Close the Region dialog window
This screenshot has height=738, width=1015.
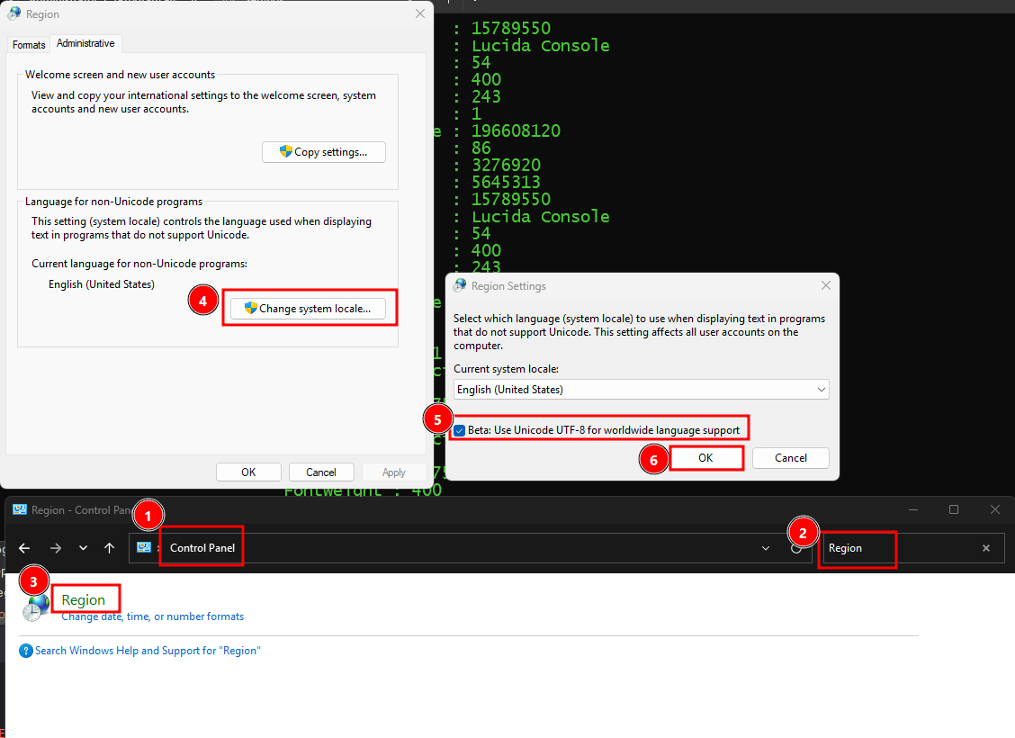pyautogui.click(x=420, y=13)
